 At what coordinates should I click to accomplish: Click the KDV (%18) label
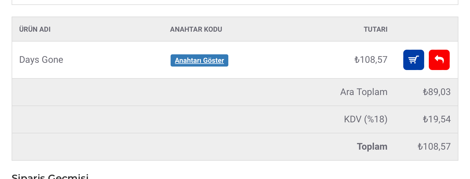coord(366,119)
